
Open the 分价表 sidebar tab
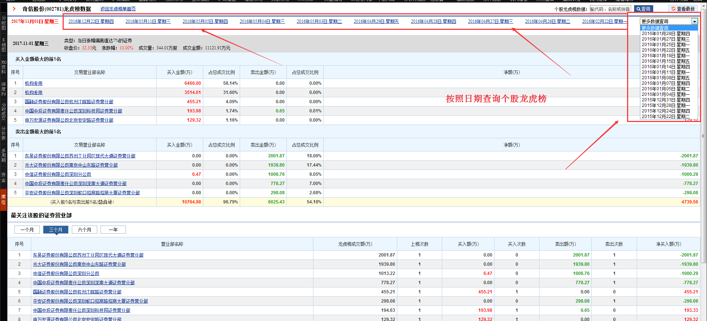3,133
